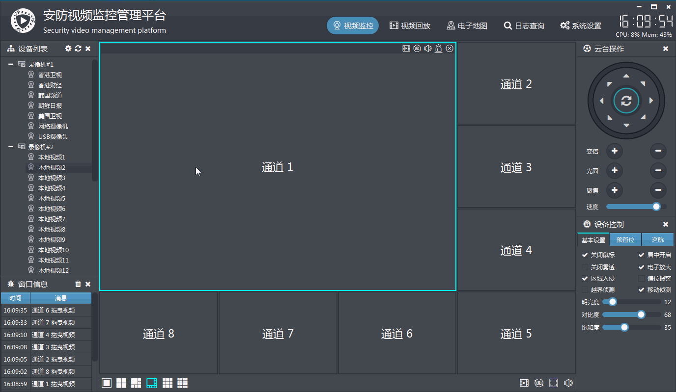Switch to the 视频回放 playback section
This screenshot has width=676, height=392.
click(x=410, y=26)
